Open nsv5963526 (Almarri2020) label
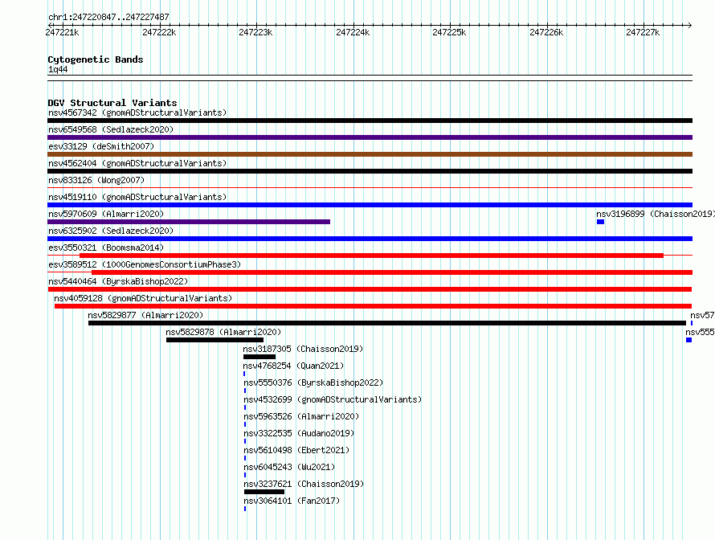Screen dimensions: 715x540 [x=301, y=416]
